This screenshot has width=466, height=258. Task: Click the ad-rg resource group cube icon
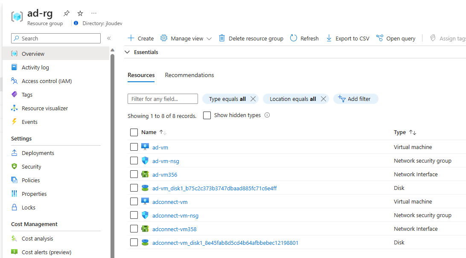(x=17, y=16)
